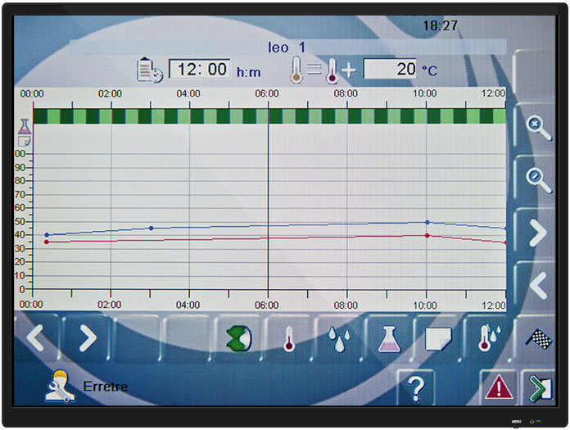Click the first red curve point at 35
Image resolution: width=570 pixels, height=430 pixels.
coord(47,242)
